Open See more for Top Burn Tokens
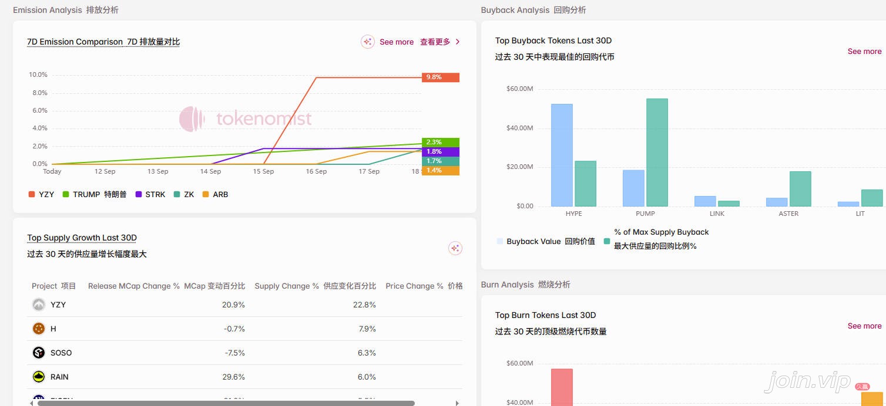886x406 pixels. click(864, 326)
